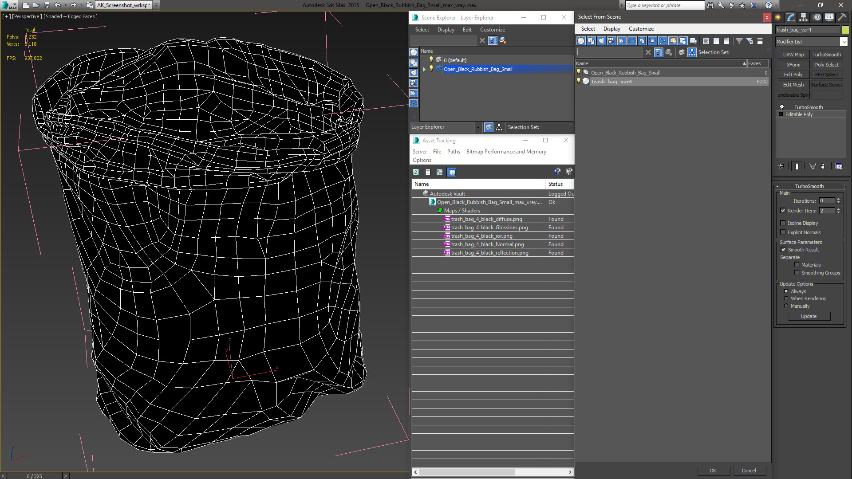Click Refresh icon in Asset Tracking toolbar
The image size is (852, 479).
pyautogui.click(x=416, y=172)
